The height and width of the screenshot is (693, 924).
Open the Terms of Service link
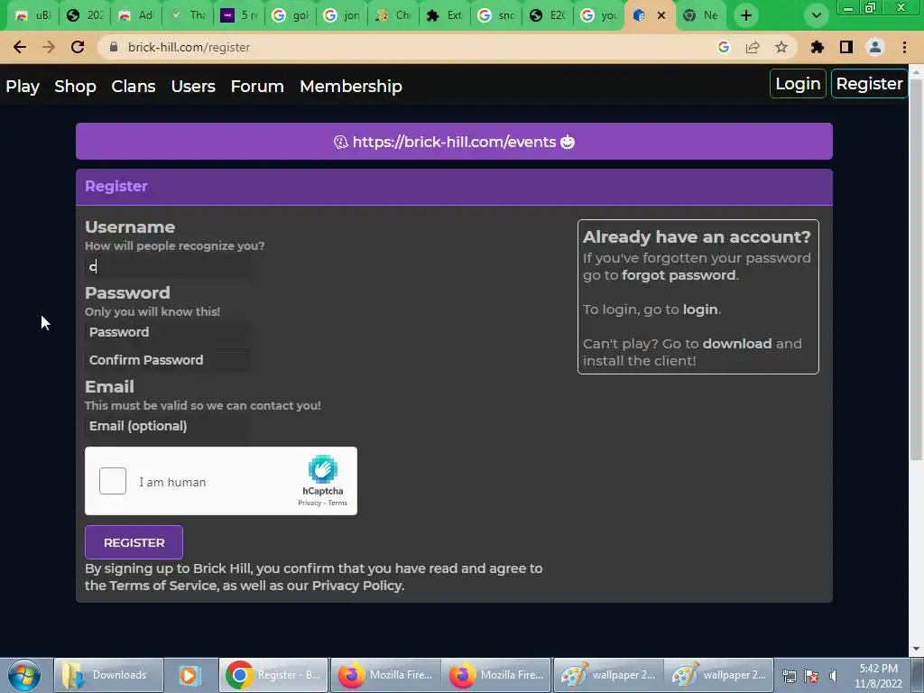[x=163, y=586]
